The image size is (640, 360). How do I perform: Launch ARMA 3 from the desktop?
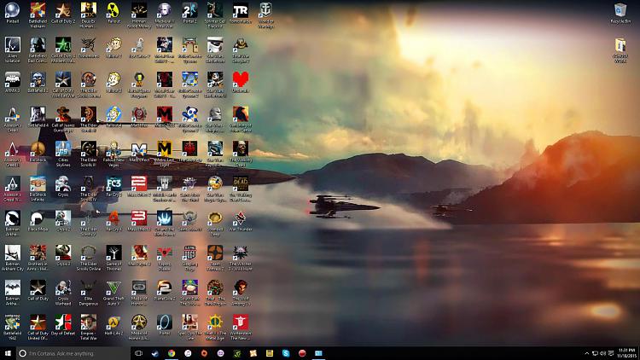click(12, 83)
